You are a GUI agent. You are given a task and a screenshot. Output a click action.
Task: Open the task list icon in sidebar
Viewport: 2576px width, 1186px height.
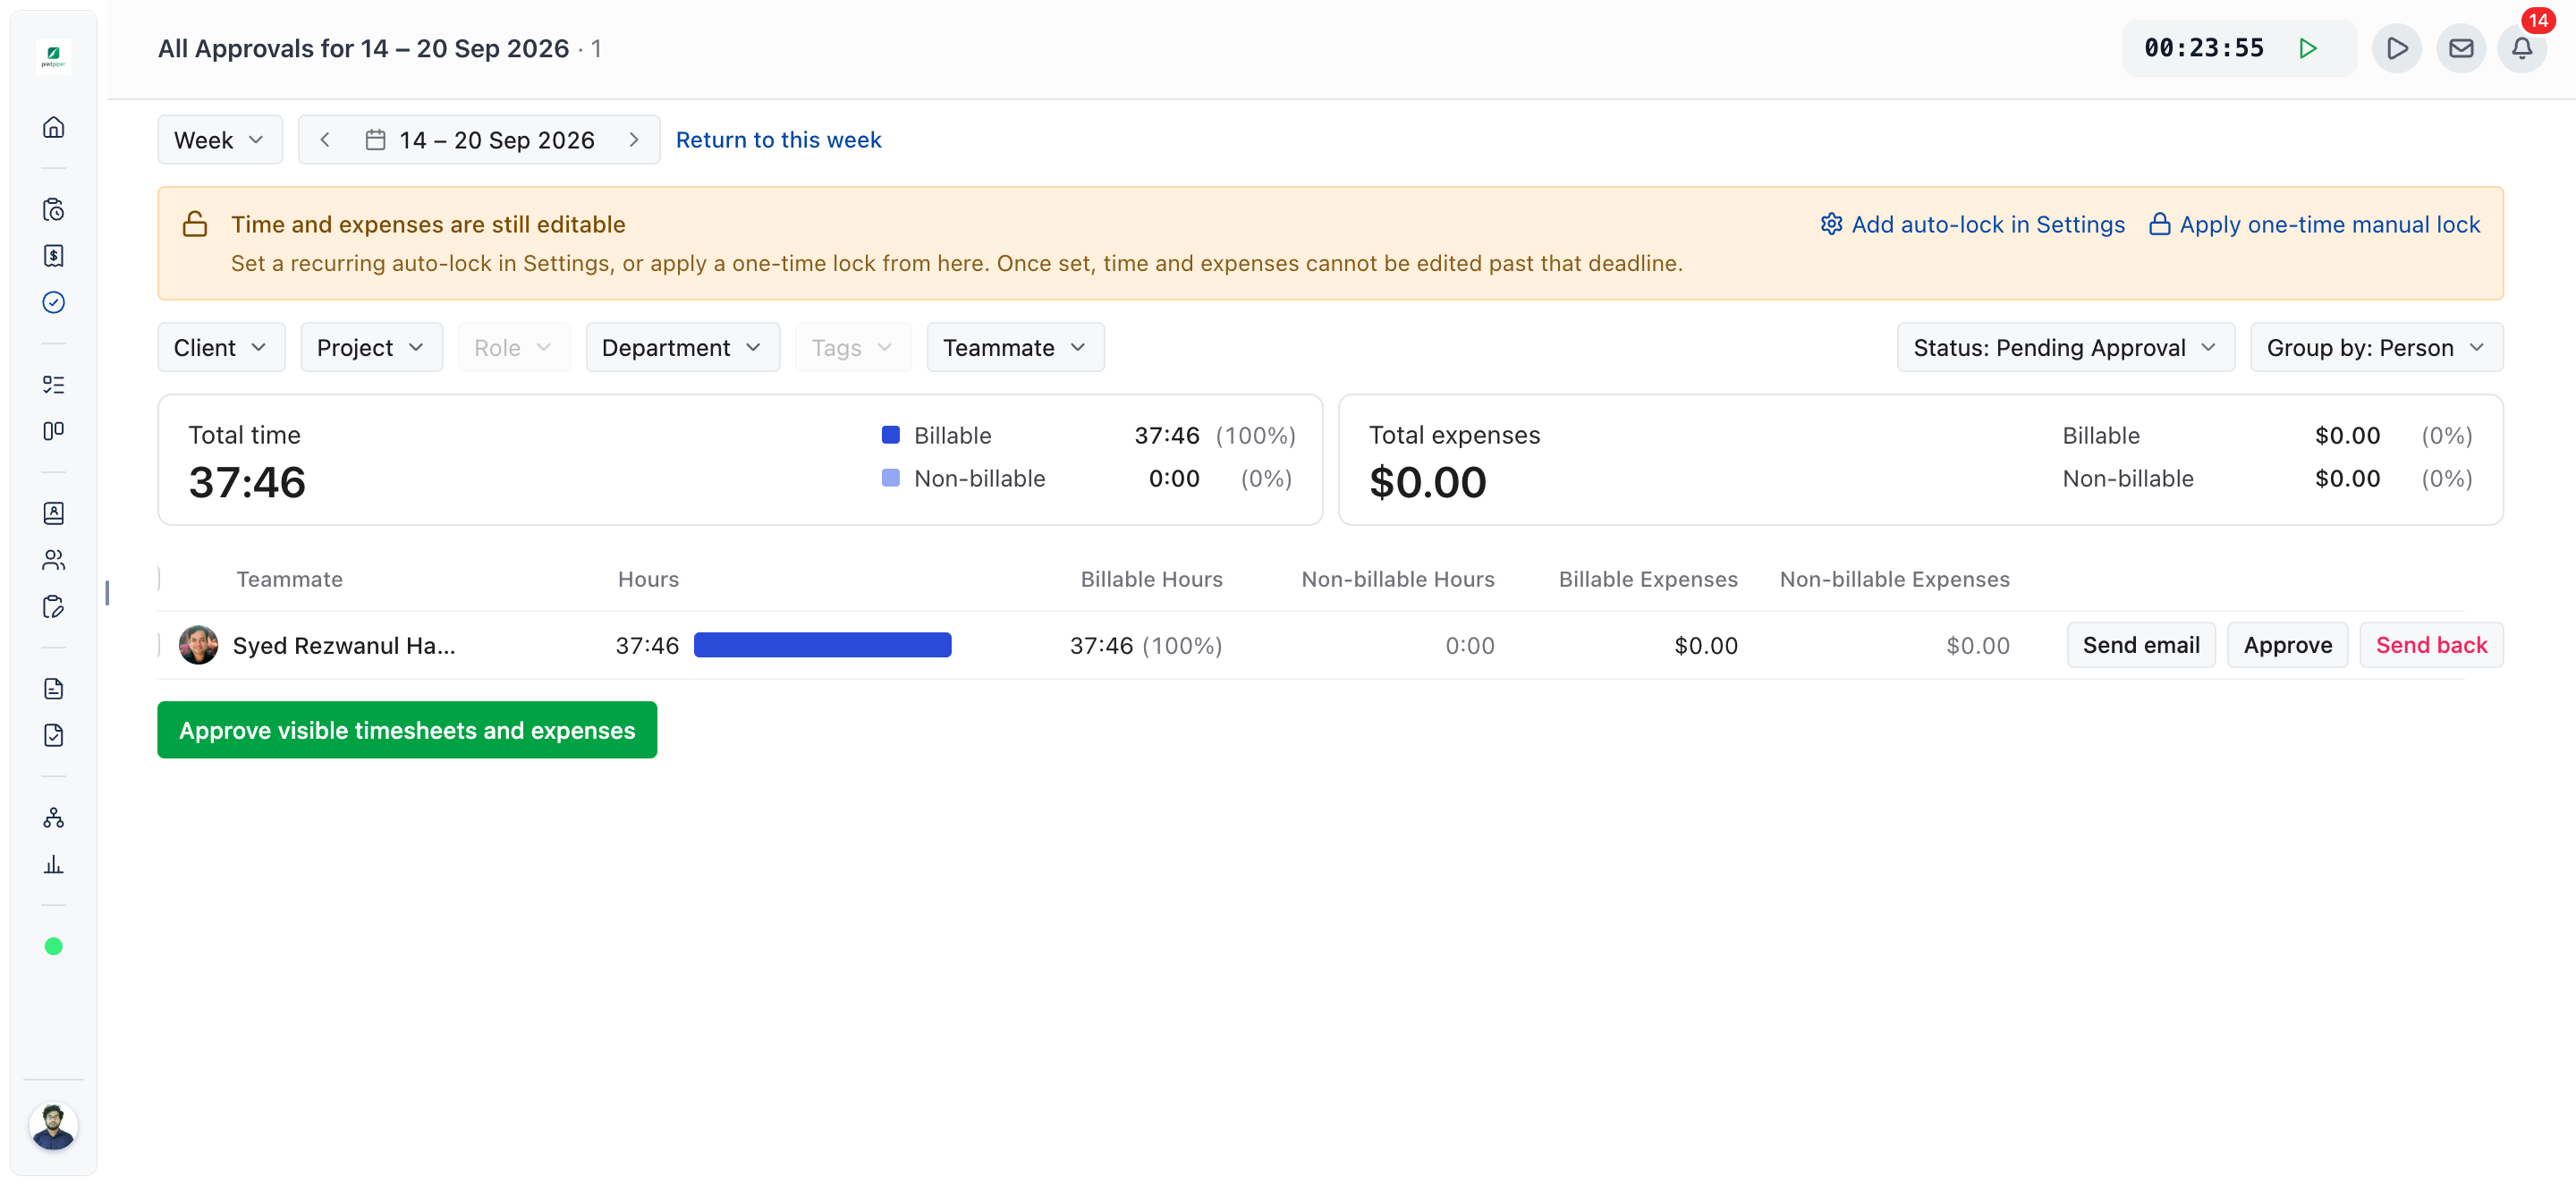click(x=53, y=385)
